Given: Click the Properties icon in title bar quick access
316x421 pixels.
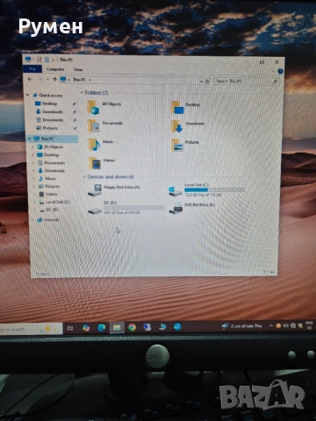Looking at the screenshot, I should pos(39,60).
